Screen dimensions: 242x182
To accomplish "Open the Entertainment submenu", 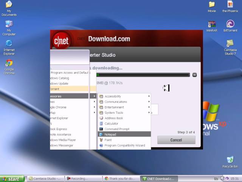I will tap(125, 107).
